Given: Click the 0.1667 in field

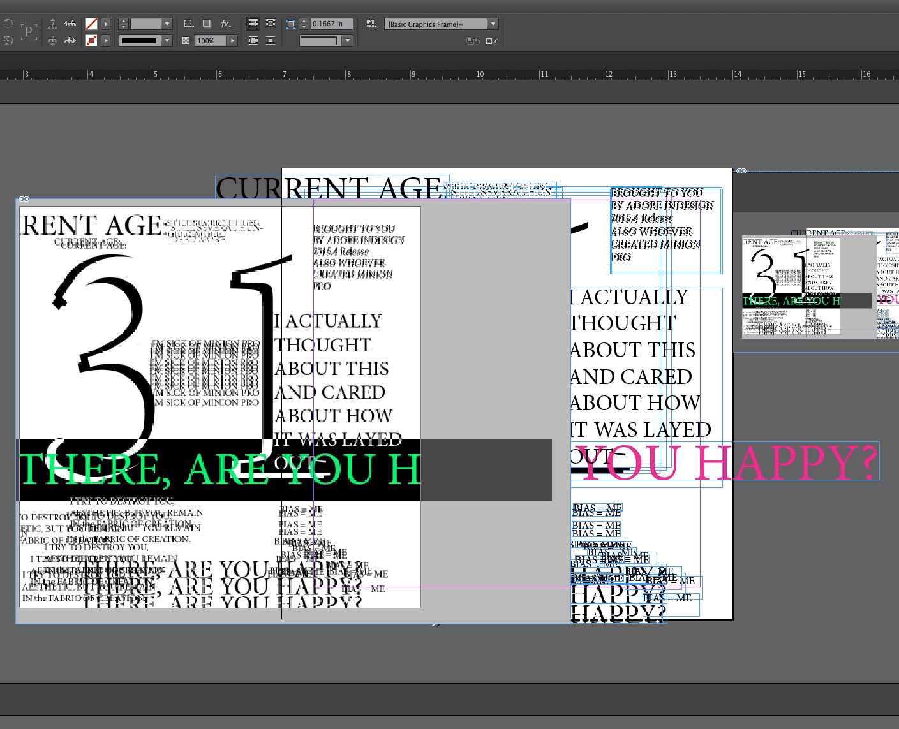Looking at the screenshot, I should 332,24.
